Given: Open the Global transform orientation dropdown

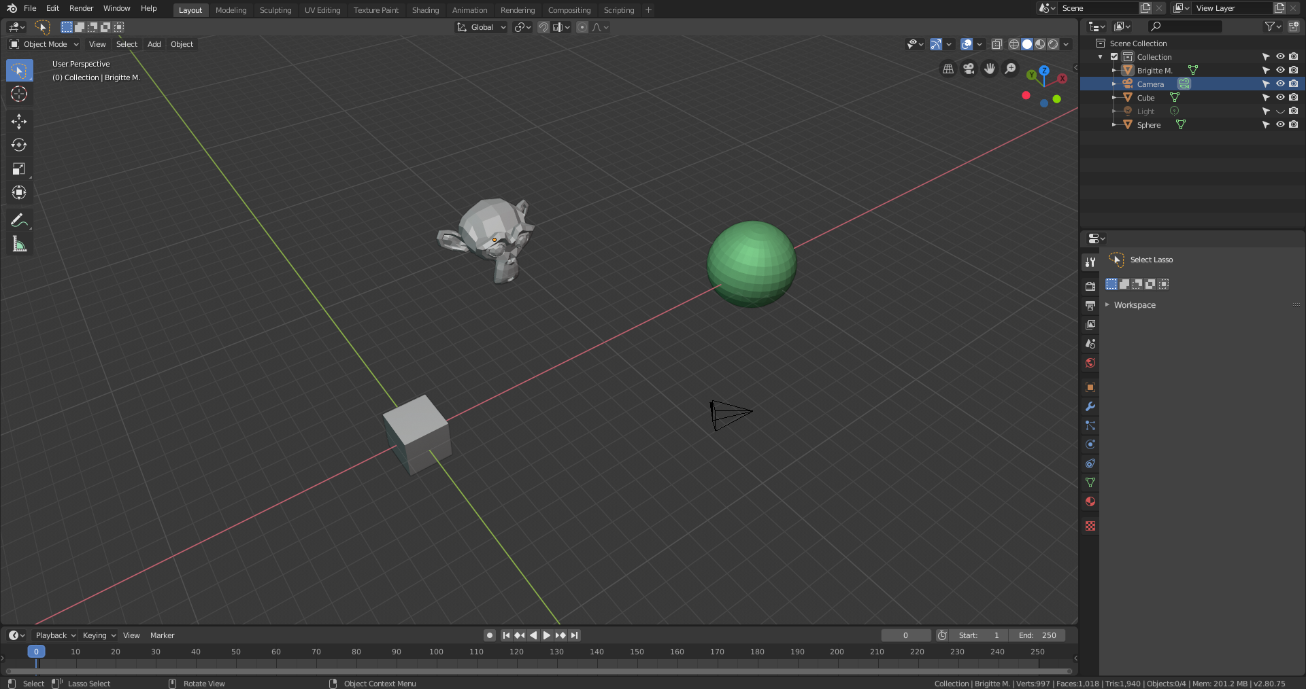Looking at the screenshot, I should coord(482,27).
